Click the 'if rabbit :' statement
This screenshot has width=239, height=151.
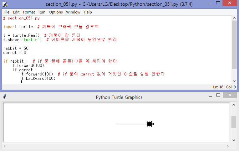[x=16, y=61]
